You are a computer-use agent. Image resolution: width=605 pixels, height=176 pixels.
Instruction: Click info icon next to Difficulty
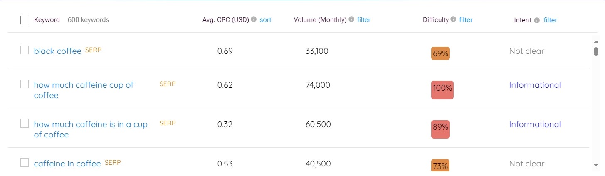453,19
